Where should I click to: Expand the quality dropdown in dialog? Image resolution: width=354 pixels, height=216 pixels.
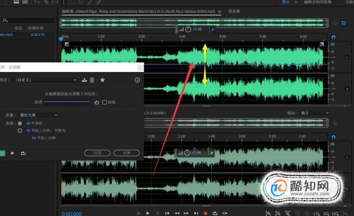click(38, 115)
